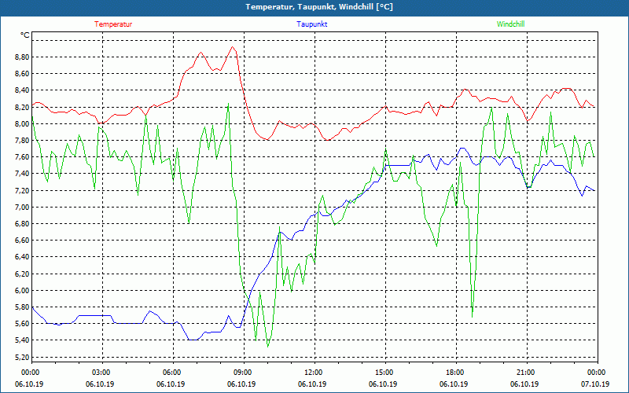Select the red Temperatur legend label
The width and height of the screenshot is (629, 393).
coord(113,24)
